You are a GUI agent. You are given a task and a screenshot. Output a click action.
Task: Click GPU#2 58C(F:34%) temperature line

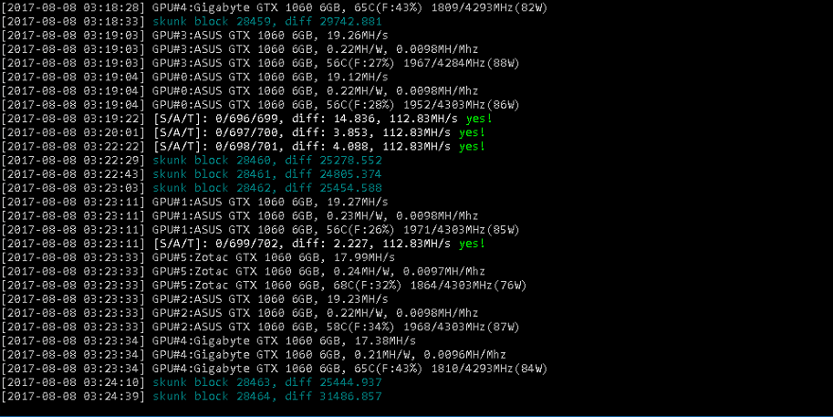point(261,326)
